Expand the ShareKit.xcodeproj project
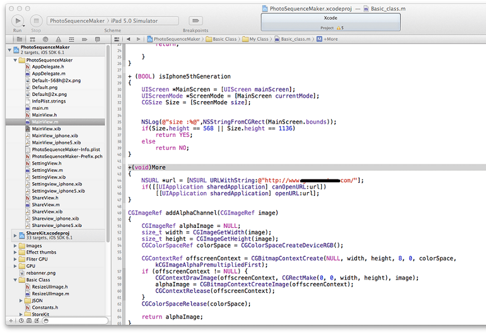This screenshot has width=486, height=333. [15, 236]
